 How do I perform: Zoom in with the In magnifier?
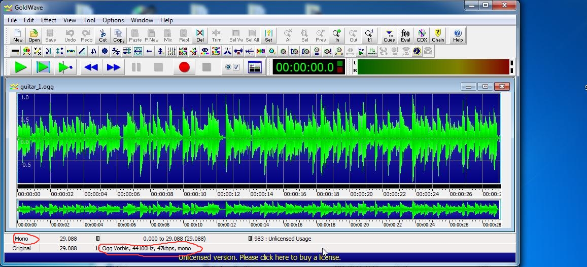[337, 36]
